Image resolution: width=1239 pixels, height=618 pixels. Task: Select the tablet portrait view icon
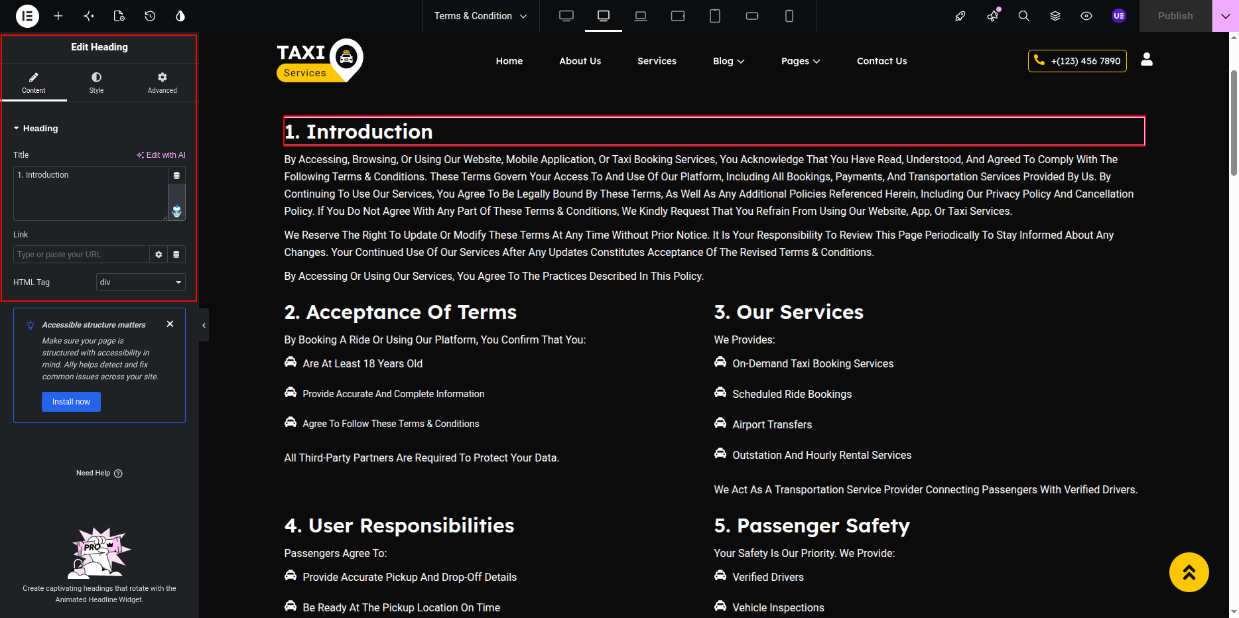coord(715,16)
